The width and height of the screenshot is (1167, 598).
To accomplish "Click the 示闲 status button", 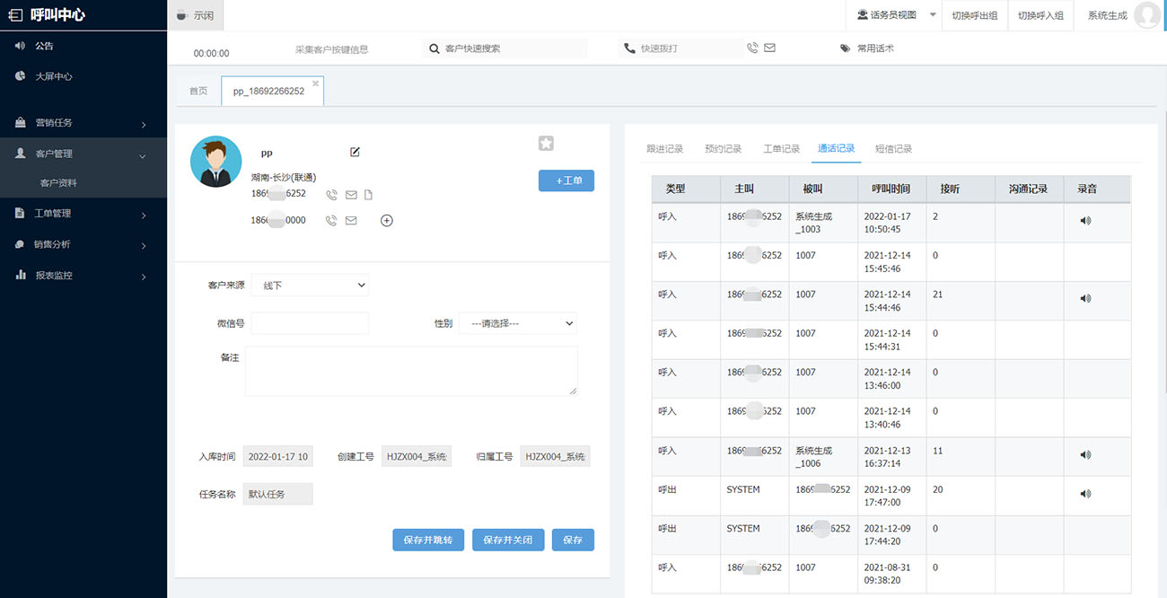I will point(196,15).
